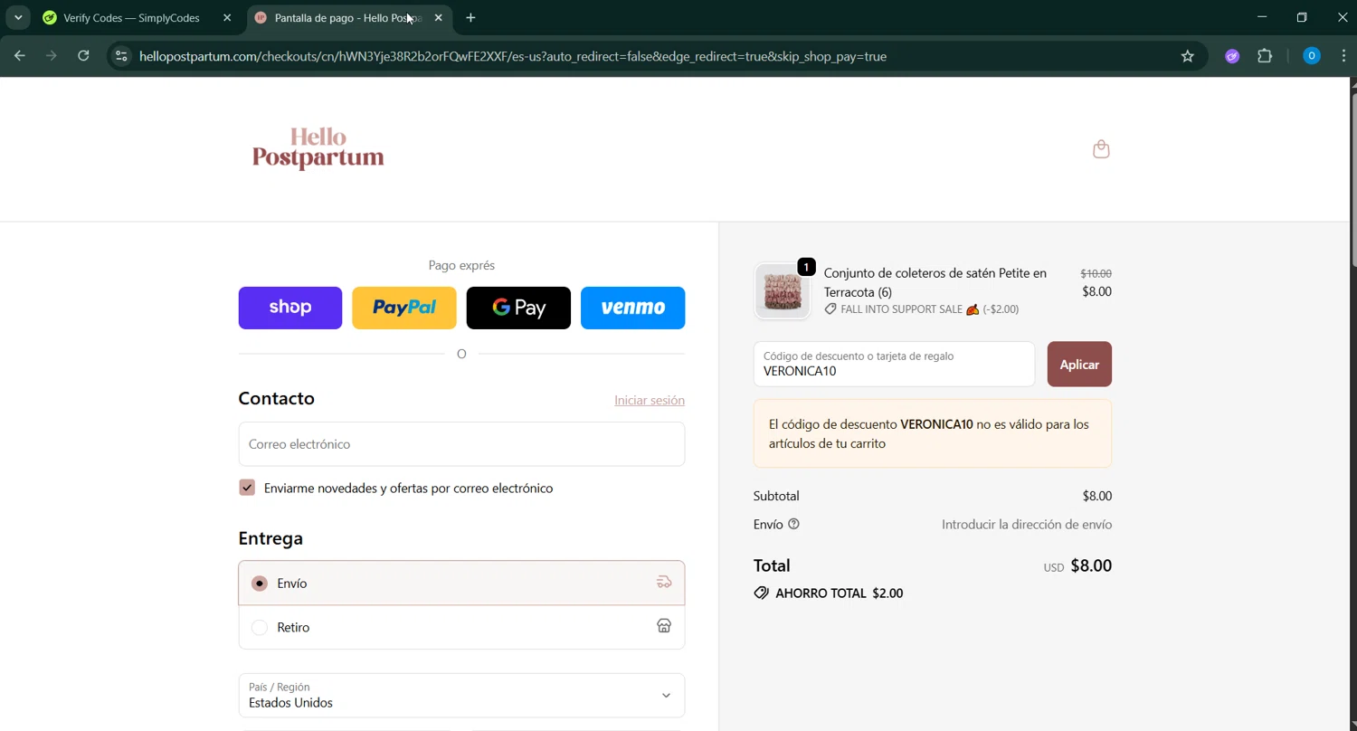The image size is (1357, 731).
Task: Click the browser address bar URL
Action: [513, 56]
